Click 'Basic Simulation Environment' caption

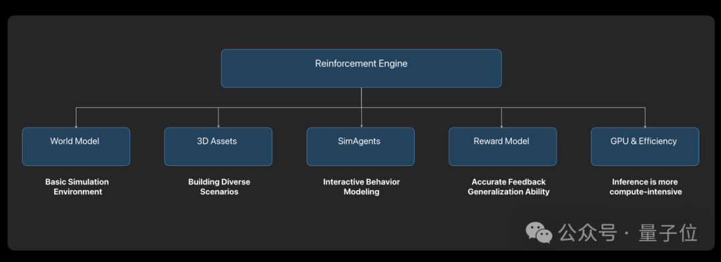click(77, 187)
